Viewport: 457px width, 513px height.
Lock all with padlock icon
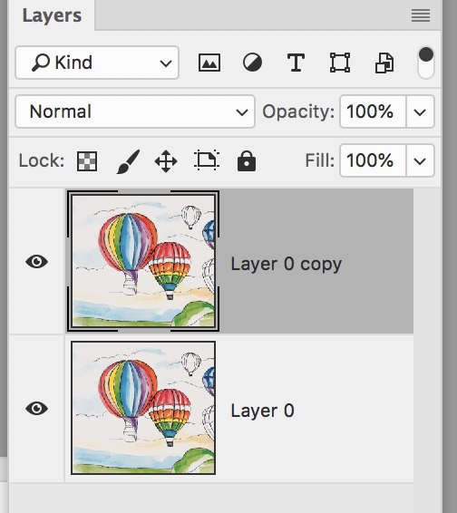pyautogui.click(x=247, y=160)
